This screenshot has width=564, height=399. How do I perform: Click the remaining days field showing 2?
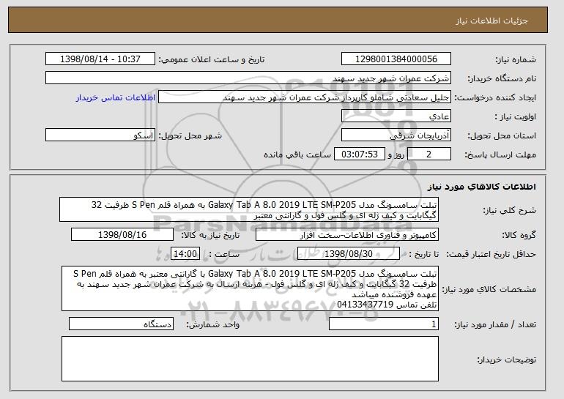[429, 154]
